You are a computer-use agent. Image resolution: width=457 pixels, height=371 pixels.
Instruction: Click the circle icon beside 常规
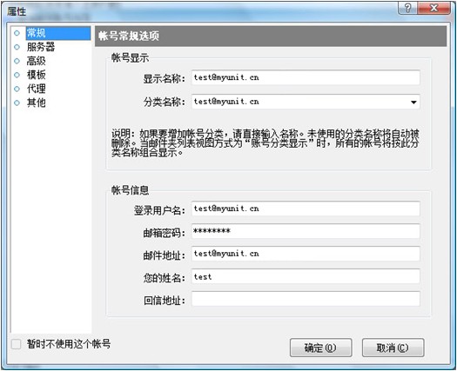tap(17, 33)
